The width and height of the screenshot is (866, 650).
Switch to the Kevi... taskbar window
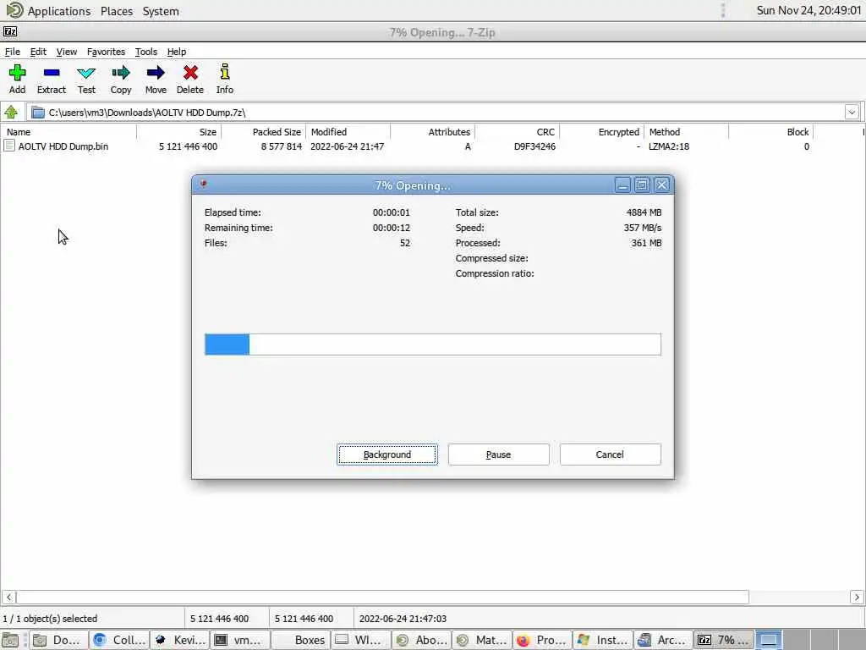click(180, 640)
